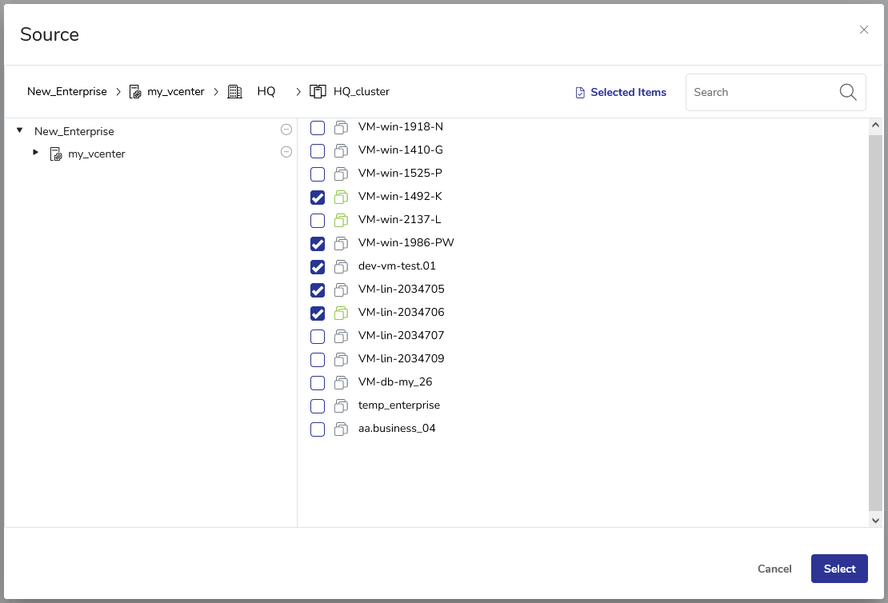Click my_vcenter server icon in tree
888x603 pixels.
(56, 154)
